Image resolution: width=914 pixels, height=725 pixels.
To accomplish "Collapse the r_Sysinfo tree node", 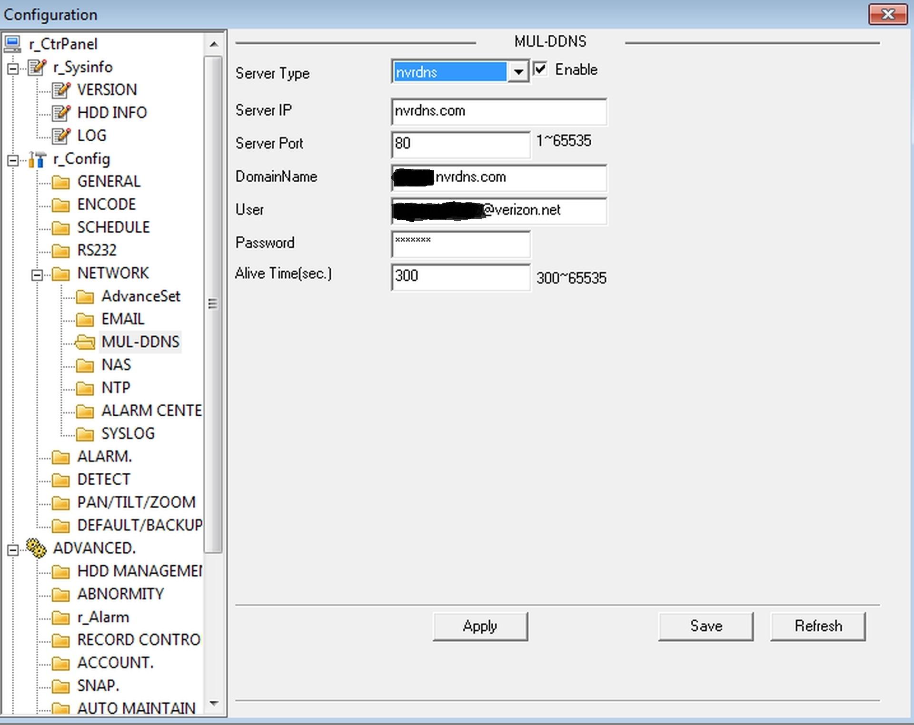I will click(13, 69).
